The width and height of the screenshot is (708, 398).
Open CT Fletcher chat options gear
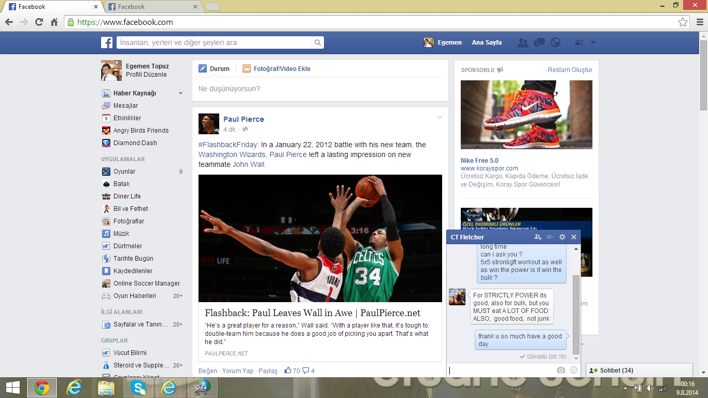click(562, 237)
